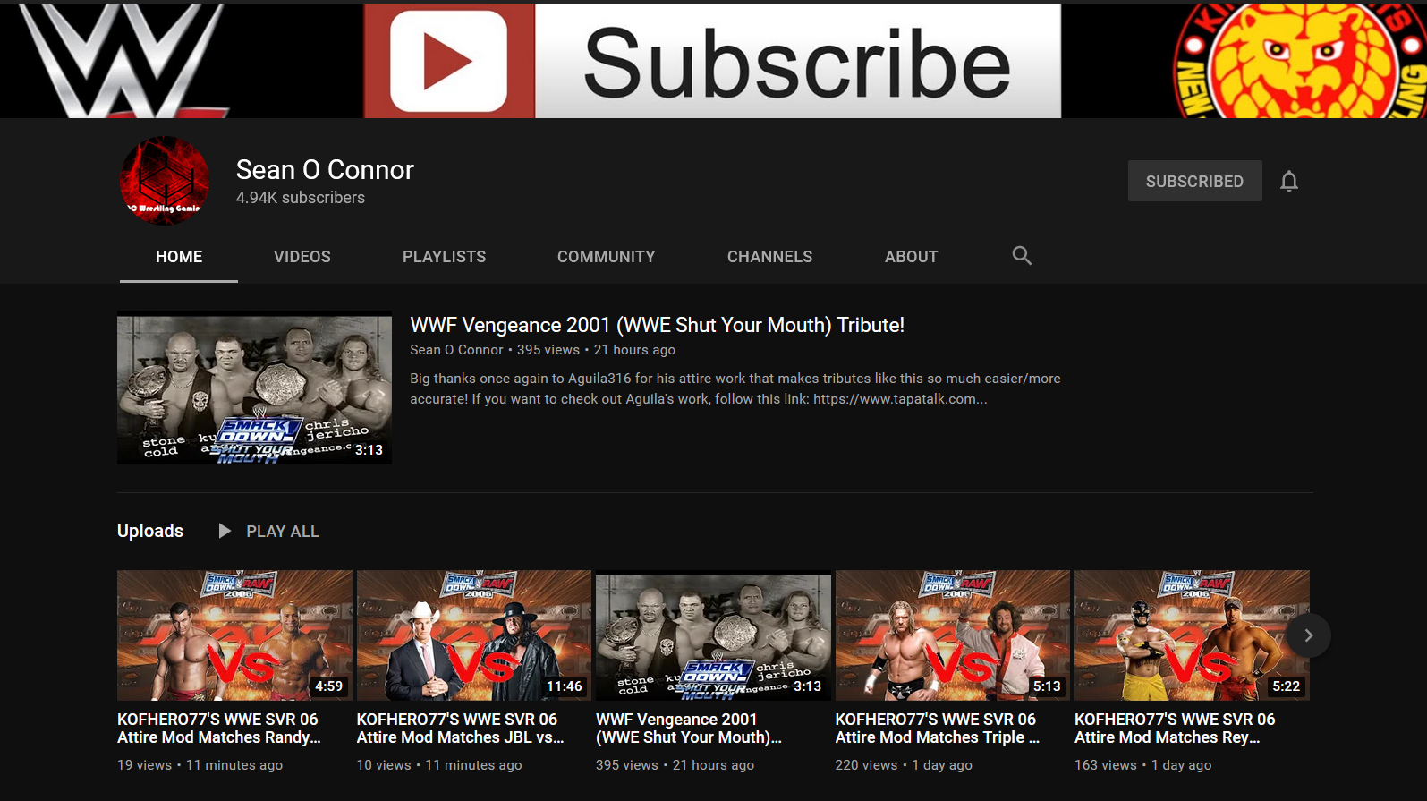The width and height of the screenshot is (1427, 801).
Task: Click the Play All triangle icon
Action: (225, 532)
